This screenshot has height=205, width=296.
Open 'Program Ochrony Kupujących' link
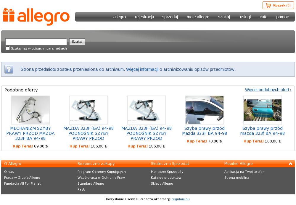point(102,172)
